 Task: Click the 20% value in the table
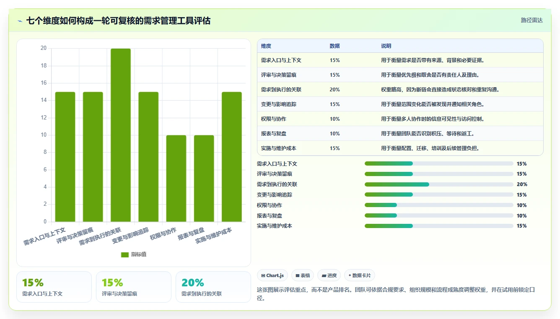coord(335,90)
